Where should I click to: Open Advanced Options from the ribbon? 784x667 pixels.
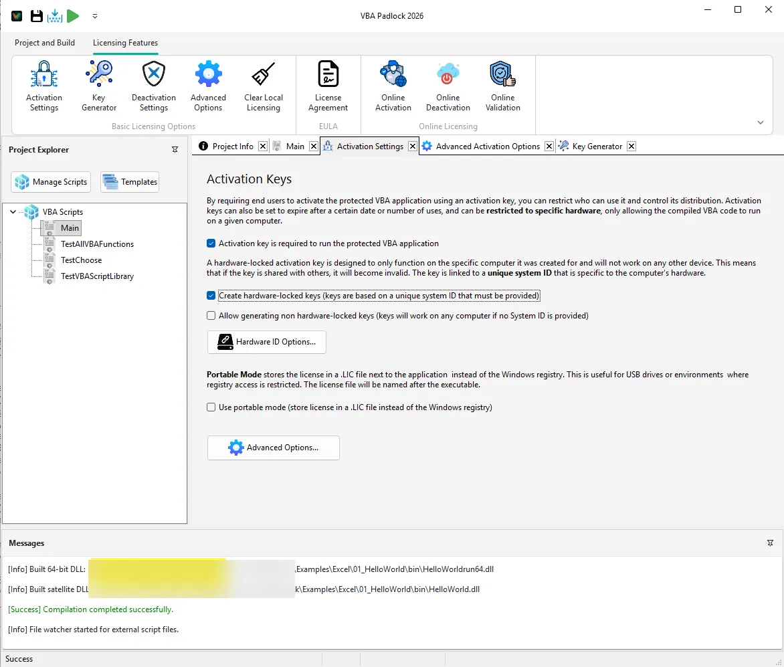click(208, 85)
